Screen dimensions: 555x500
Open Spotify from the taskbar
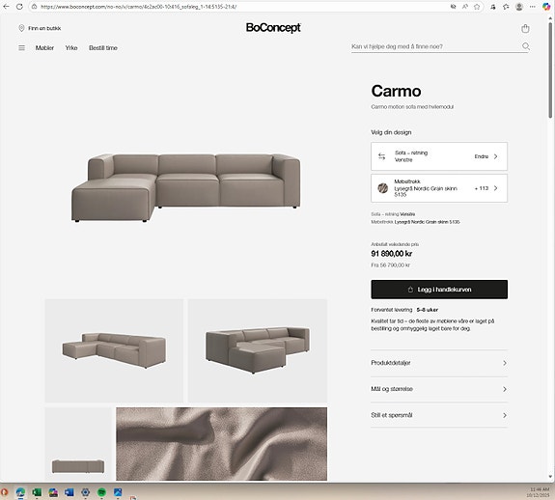click(101, 492)
